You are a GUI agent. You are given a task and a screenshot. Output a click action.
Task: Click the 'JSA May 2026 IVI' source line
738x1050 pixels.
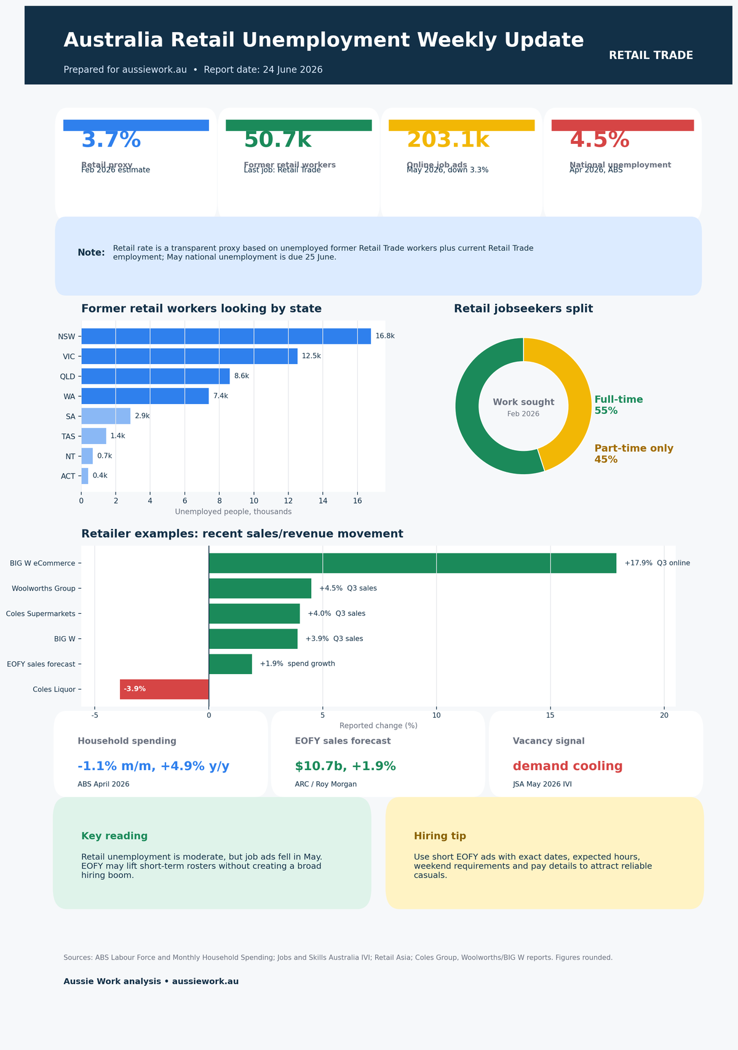tap(542, 784)
